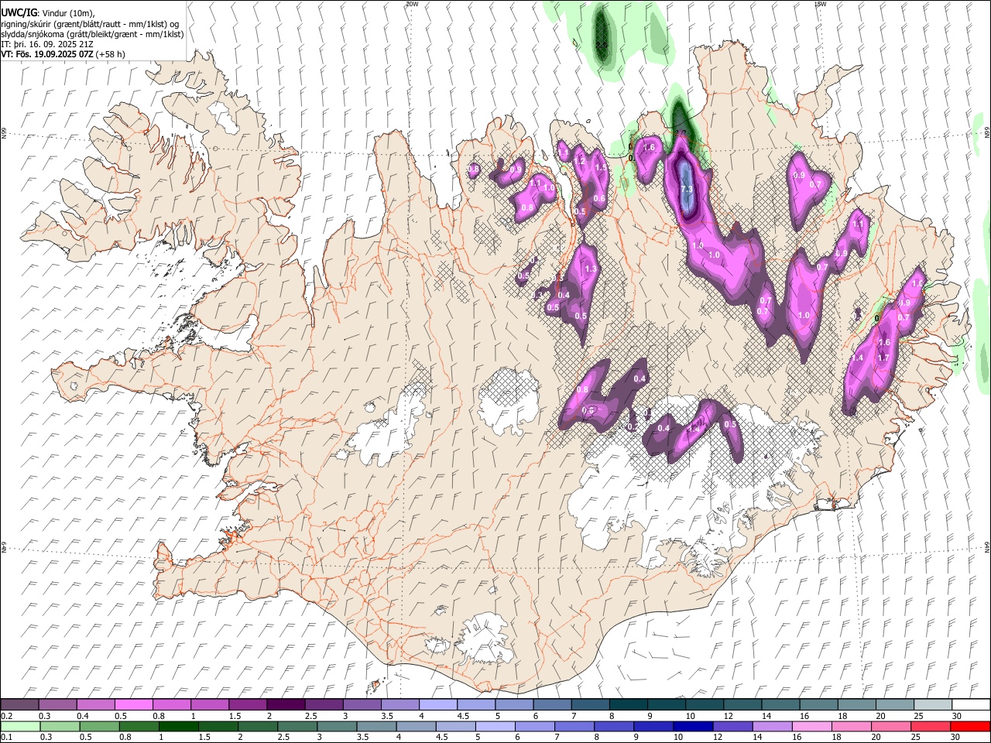Select the bright pink snow swatch between 0.5 and 0.8
The image size is (991, 743).
coord(134,704)
